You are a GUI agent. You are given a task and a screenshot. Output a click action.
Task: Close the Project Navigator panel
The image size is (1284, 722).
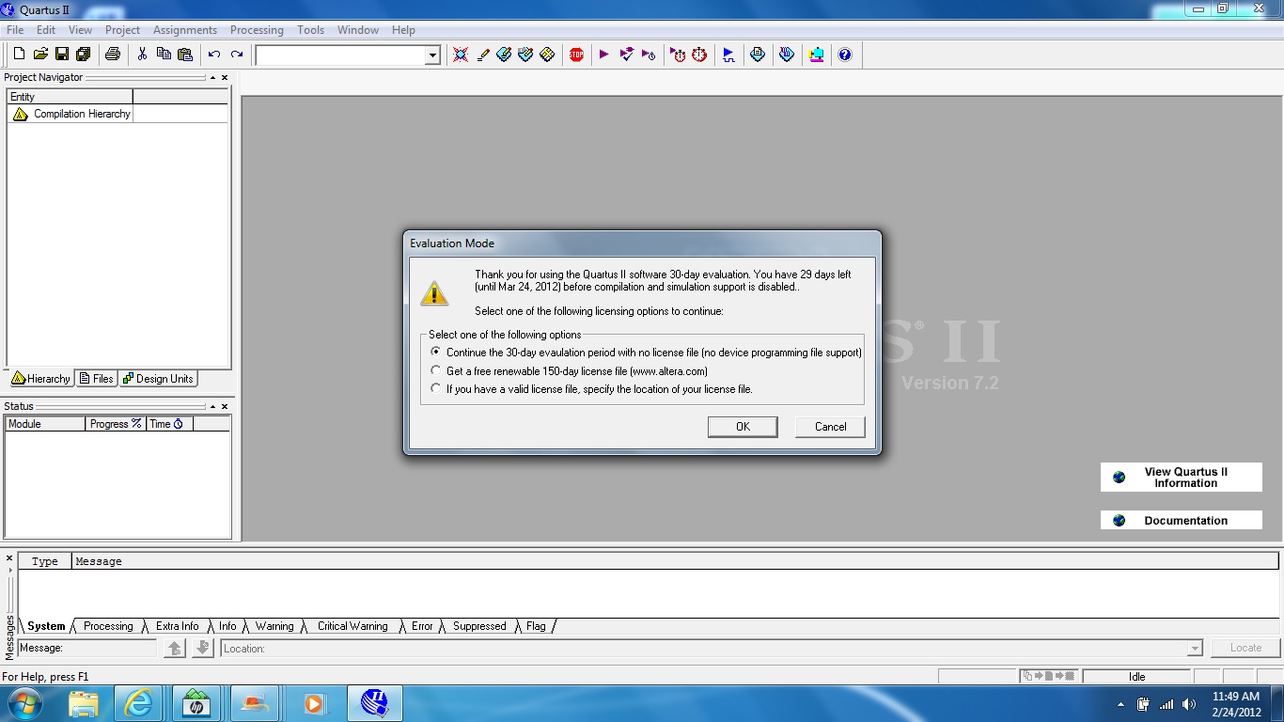pyautogui.click(x=225, y=78)
